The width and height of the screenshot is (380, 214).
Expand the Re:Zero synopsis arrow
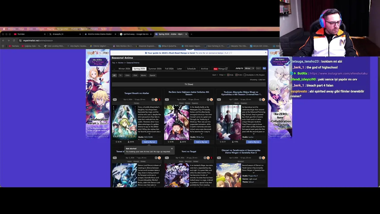click(x=201, y=134)
